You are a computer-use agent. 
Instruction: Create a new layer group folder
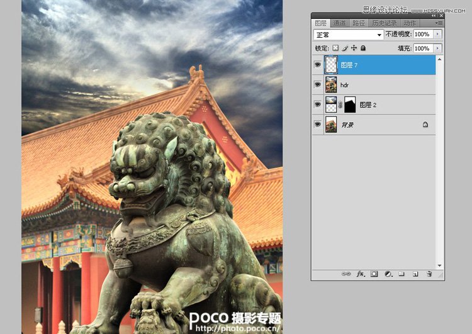(x=402, y=274)
